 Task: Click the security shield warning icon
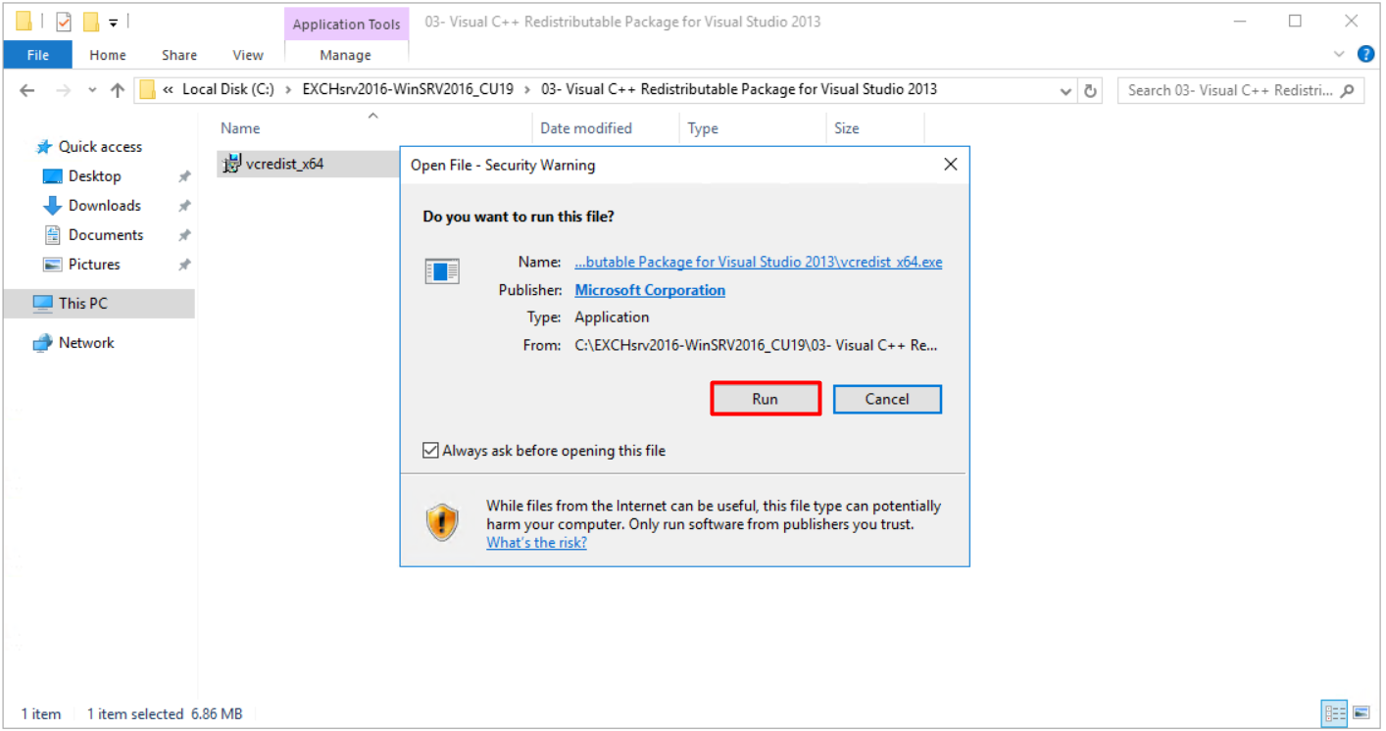click(442, 523)
